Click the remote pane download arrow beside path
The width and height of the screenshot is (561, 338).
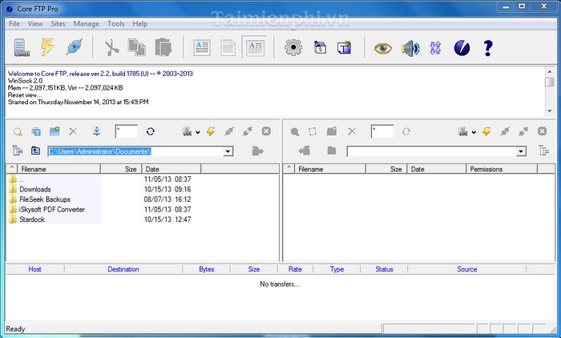[304, 151]
